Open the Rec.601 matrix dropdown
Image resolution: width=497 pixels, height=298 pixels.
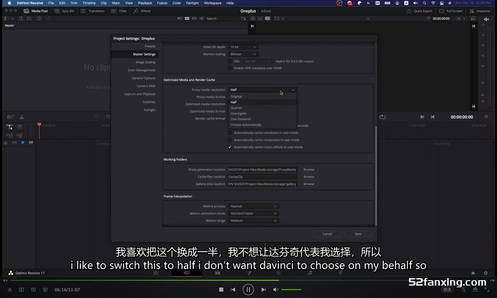(258, 61)
